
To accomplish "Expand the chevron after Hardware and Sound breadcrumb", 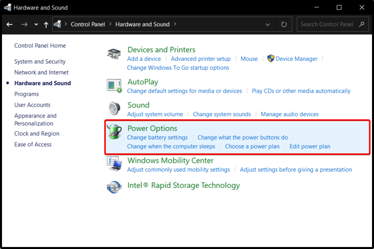I will [175, 24].
